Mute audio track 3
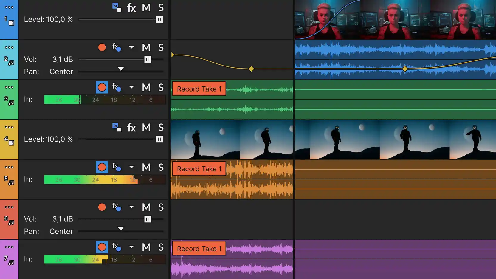The image size is (496, 279). coord(146,87)
